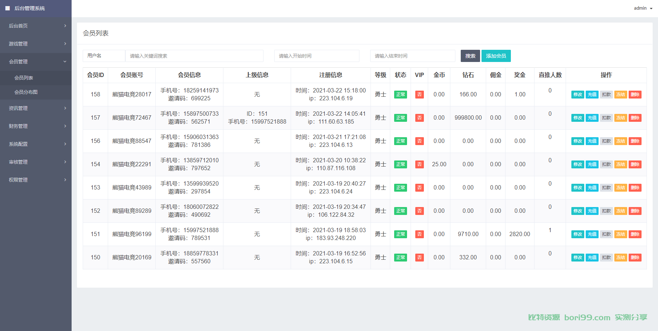This screenshot has width=658, height=331.
Task: Click the 会员账号 column header
Action: tap(132, 75)
